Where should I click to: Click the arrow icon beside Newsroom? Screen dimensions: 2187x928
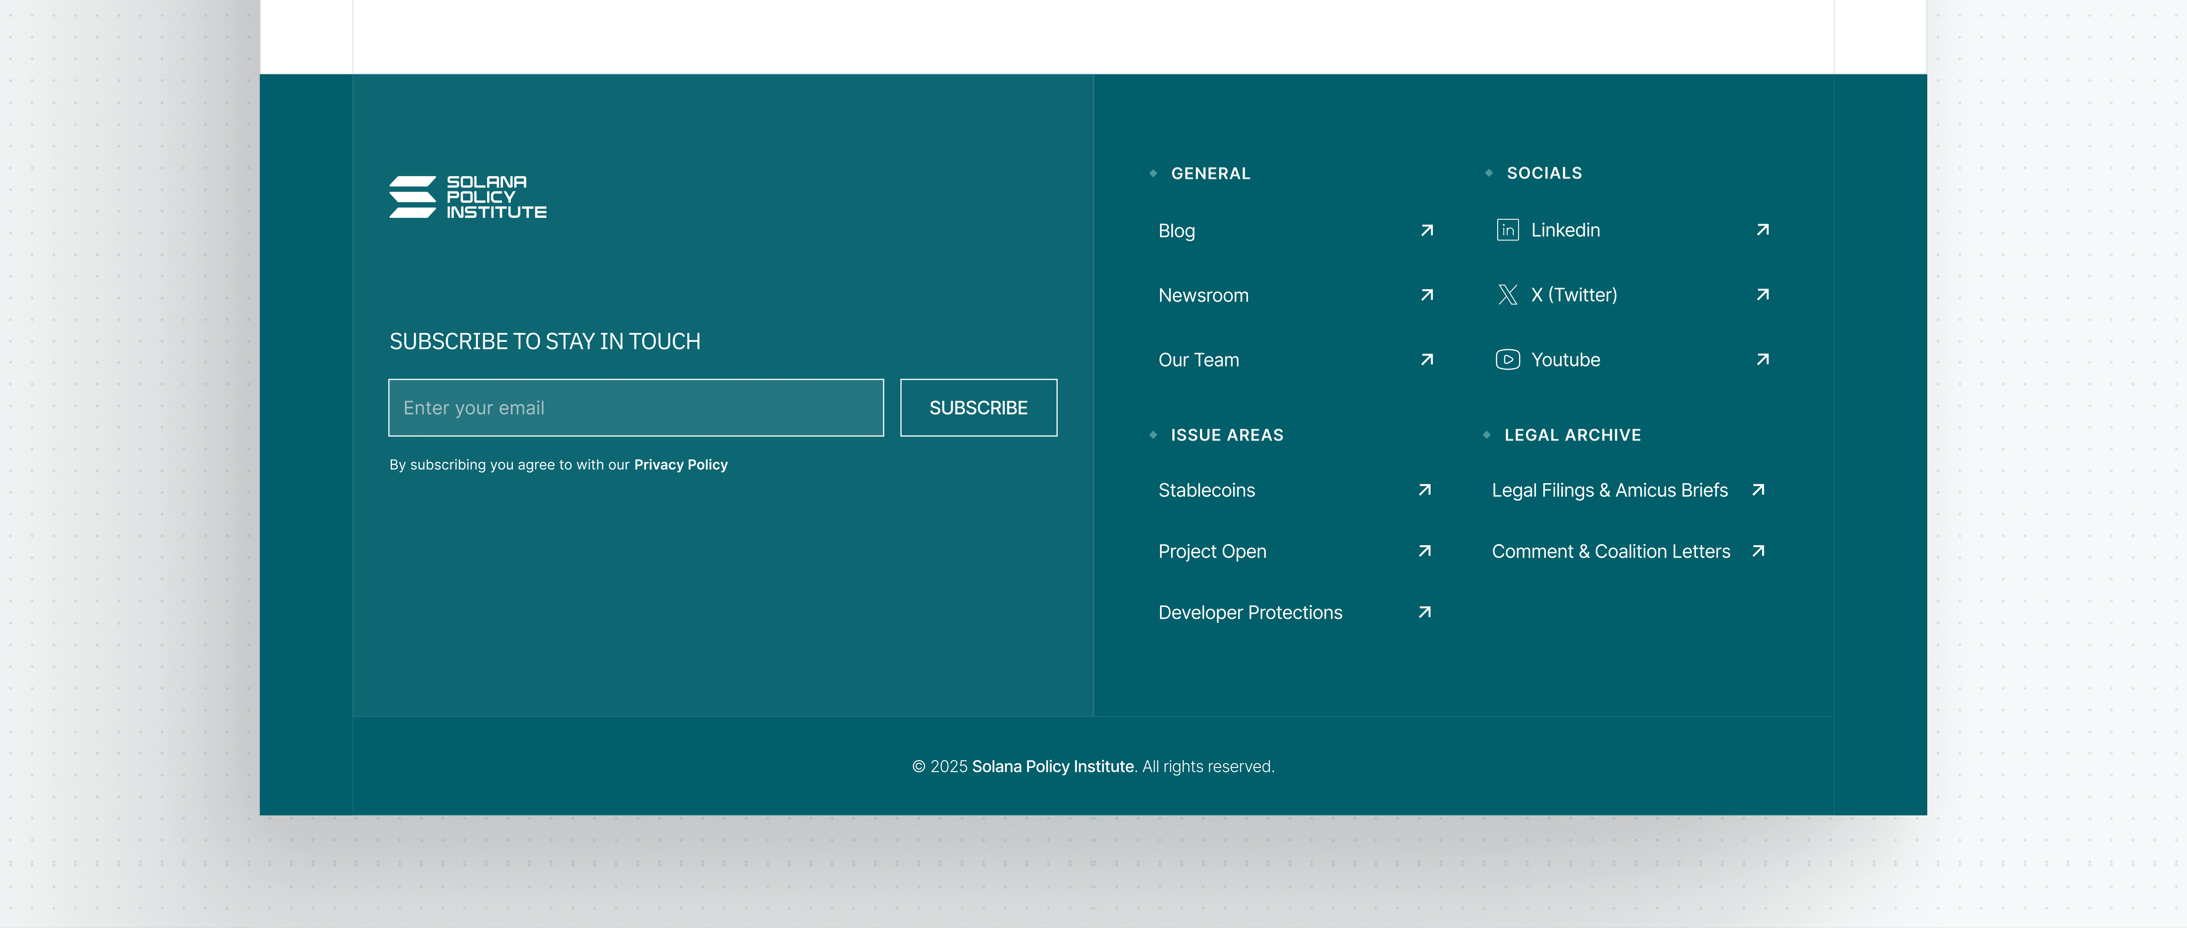(1427, 295)
